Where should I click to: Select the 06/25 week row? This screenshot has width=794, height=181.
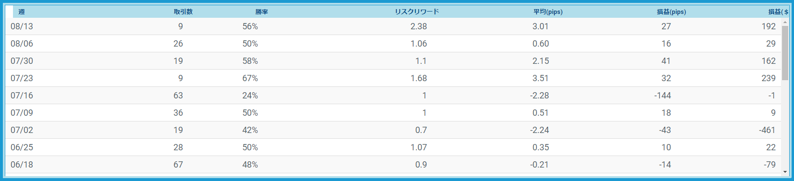click(x=393, y=147)
